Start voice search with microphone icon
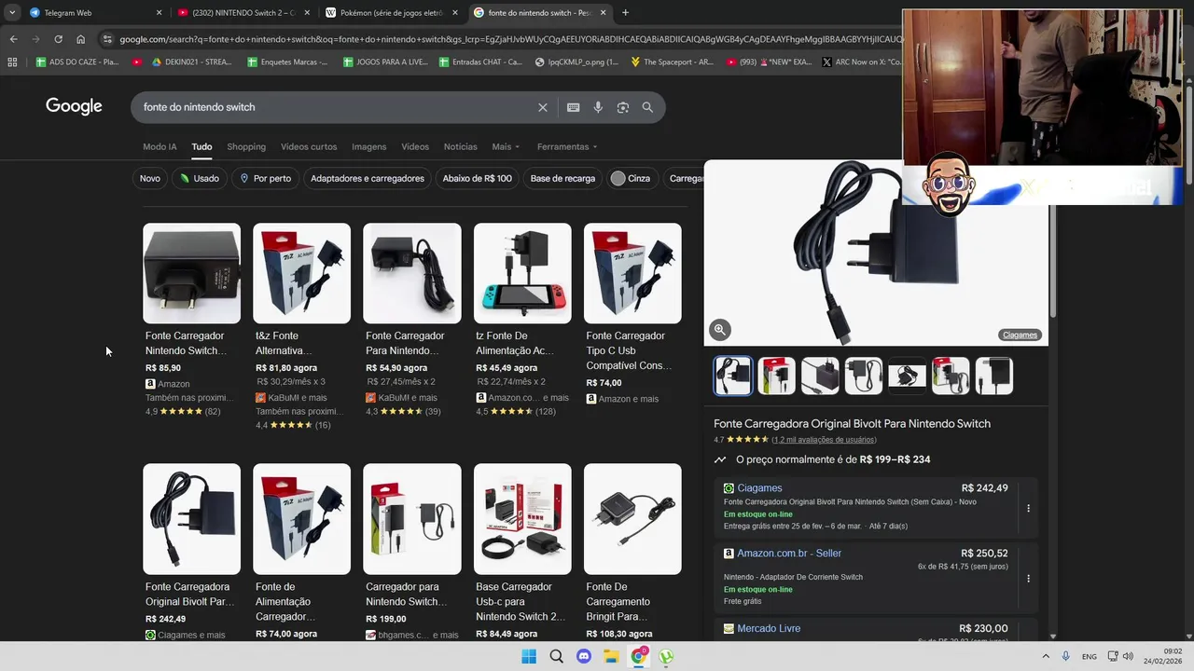Viewport: 1194px width, 671px height. [598, 107]
